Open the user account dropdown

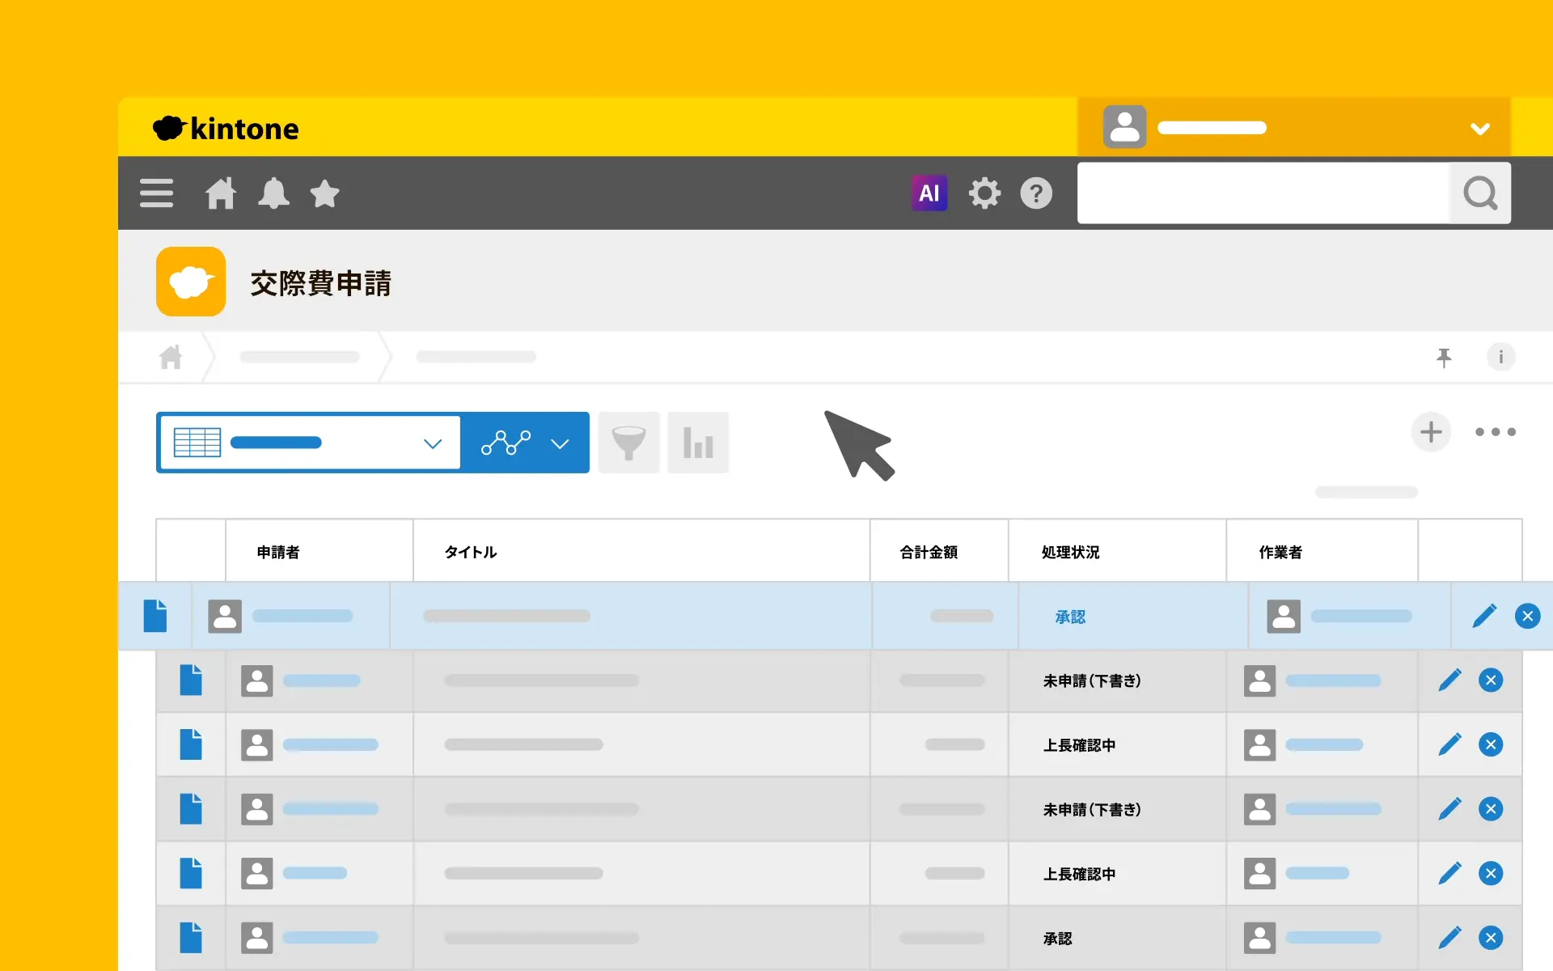[x=1479, y=129]
